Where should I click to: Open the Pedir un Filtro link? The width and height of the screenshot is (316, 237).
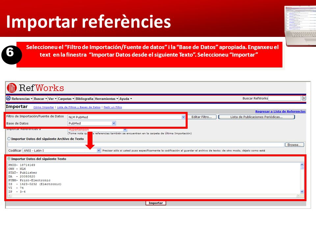click(113, 107)
